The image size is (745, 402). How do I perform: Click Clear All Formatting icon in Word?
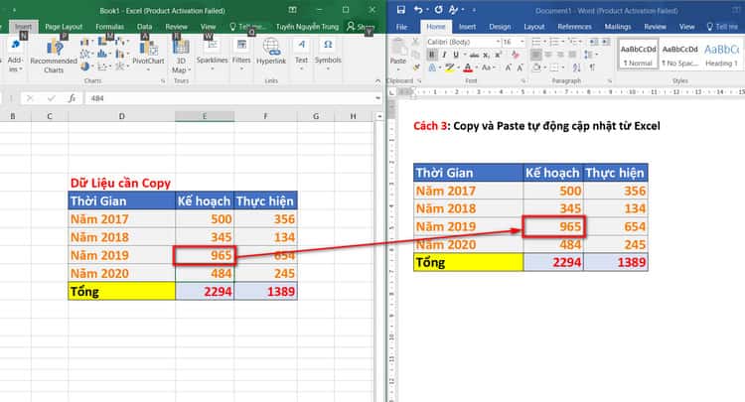(516, 55)
